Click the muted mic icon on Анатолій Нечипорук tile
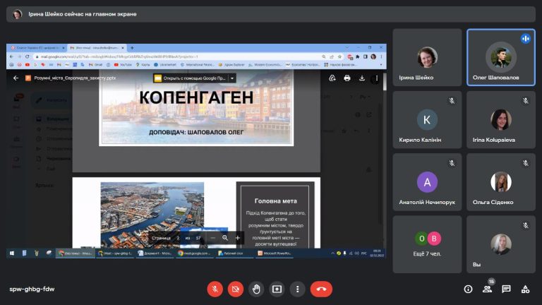The width and height of the screenshot is (542, 305). (x=452, y=163)
